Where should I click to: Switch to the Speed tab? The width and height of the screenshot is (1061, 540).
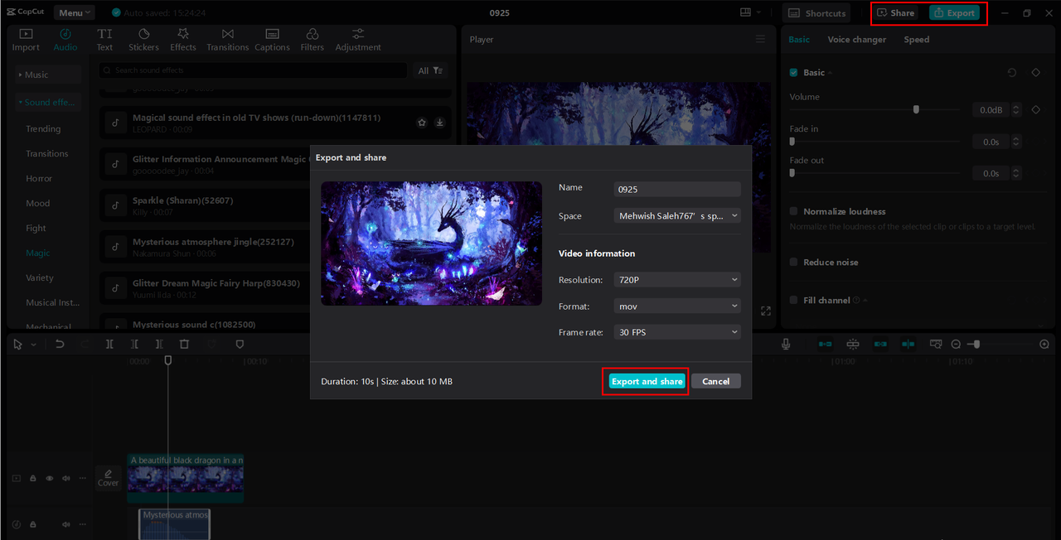916,39
